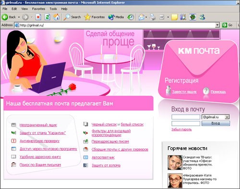The image size is (240, 189).
Task: Go to the Home page icon
Action: click(57, 17)
